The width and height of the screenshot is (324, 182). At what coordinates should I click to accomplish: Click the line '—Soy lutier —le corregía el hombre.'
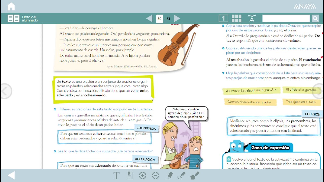(x=87, y=28)
